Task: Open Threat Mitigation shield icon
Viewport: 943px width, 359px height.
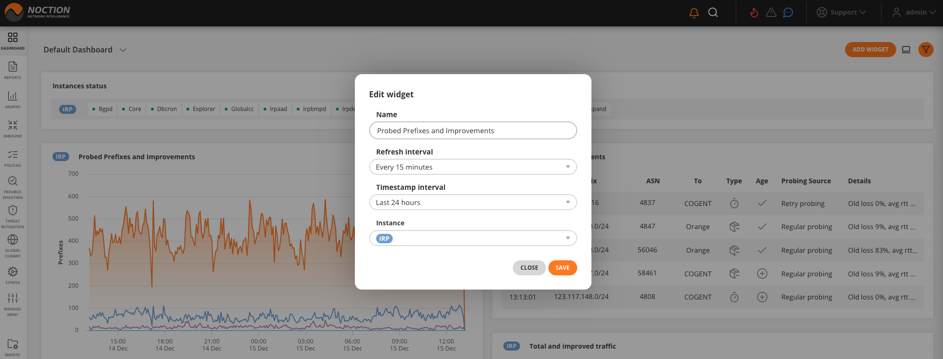Action: coord(13,216)
